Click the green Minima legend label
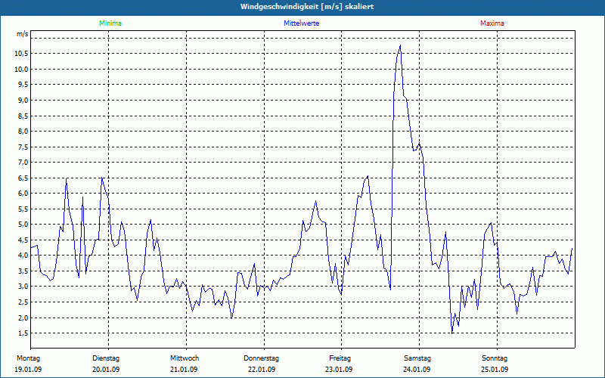Screen dimensions: 605x378 [110, 23]
